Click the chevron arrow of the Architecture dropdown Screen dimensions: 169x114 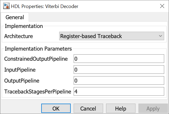pos(160,36)
